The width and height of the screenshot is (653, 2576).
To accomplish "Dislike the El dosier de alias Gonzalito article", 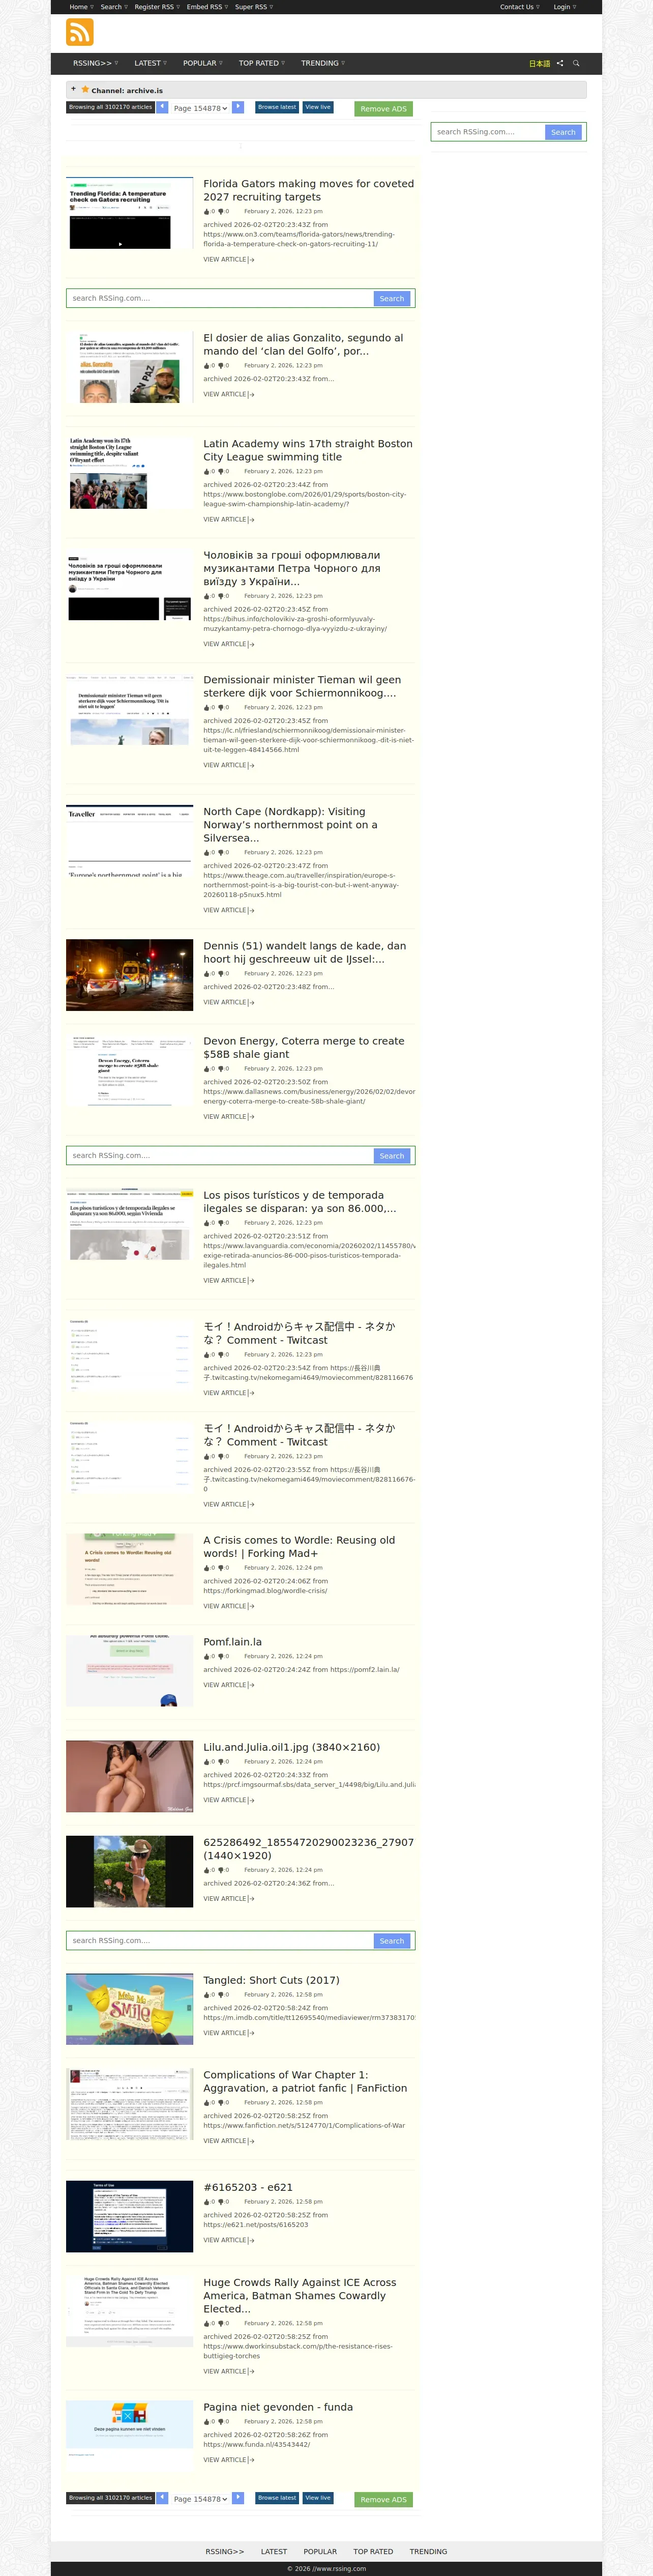I will [221, 366].
